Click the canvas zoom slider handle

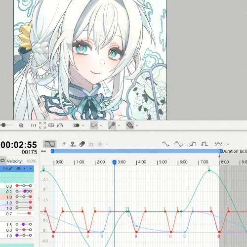click(3, 125)
